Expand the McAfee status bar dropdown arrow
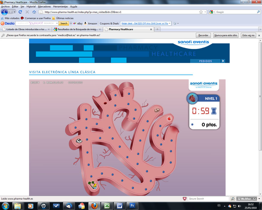The height and width of the screenshot is (210, 262). (259, 199)
